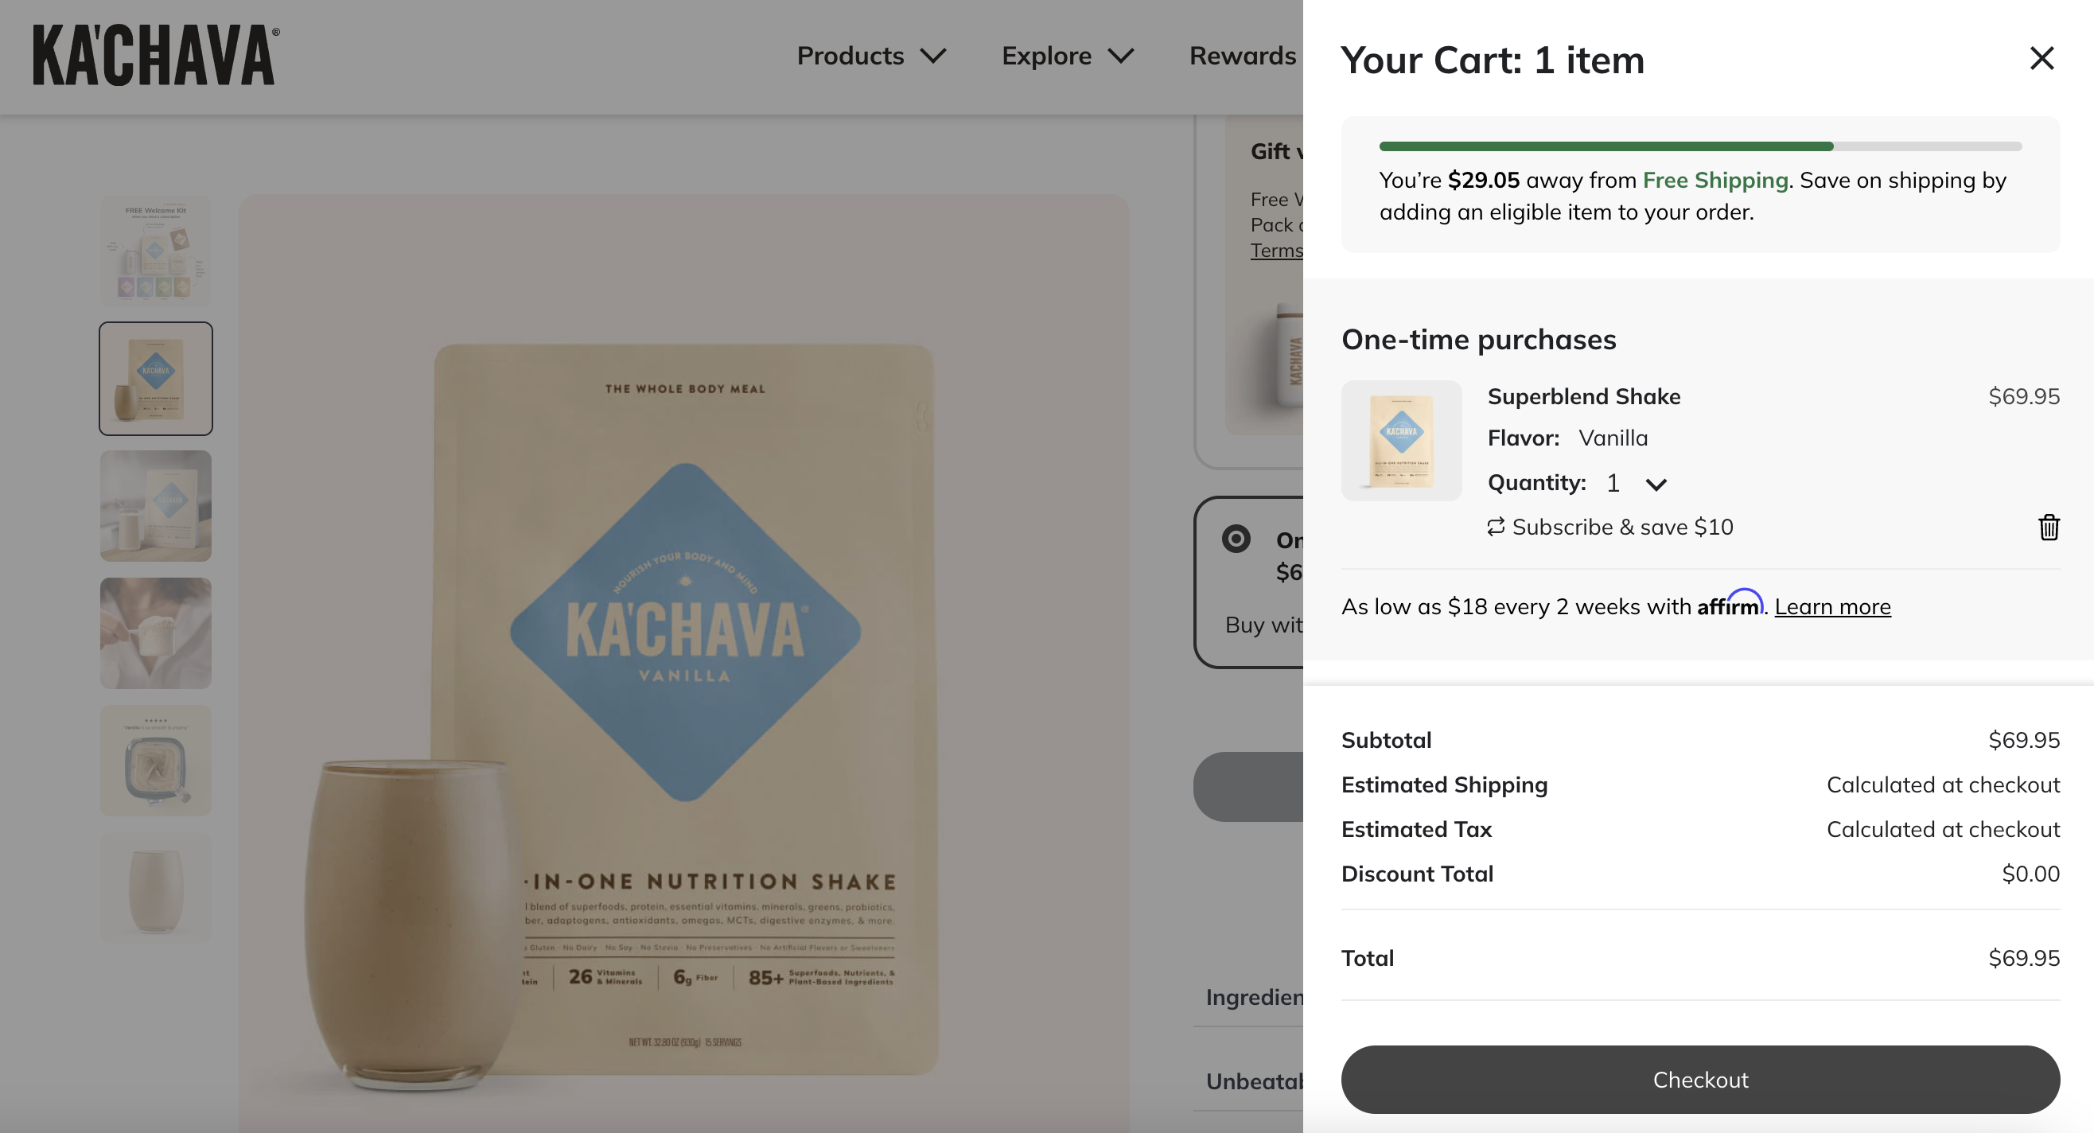Click the Checkout button

point(1700,1080)
